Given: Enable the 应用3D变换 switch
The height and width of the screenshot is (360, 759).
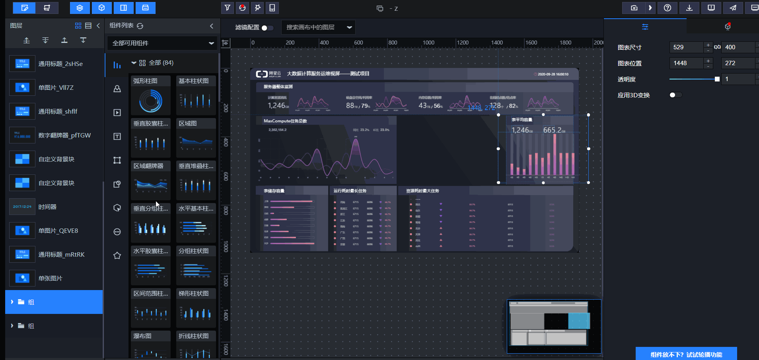Looking at the screenshot, I should (x=675, y=95).
